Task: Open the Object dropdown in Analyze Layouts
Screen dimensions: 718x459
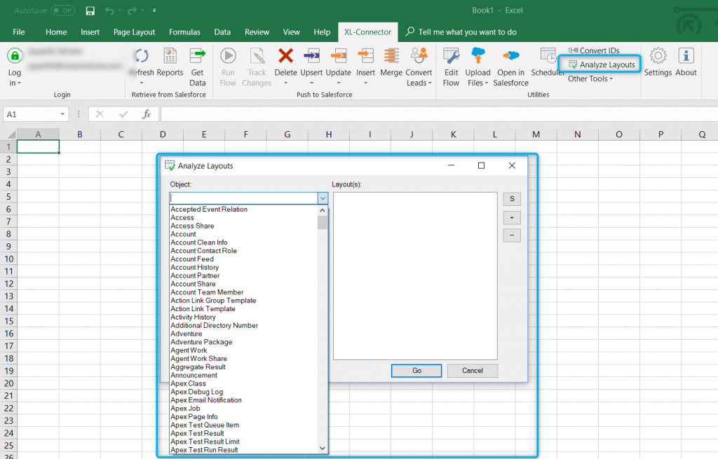Action: (x=322, y=198)
